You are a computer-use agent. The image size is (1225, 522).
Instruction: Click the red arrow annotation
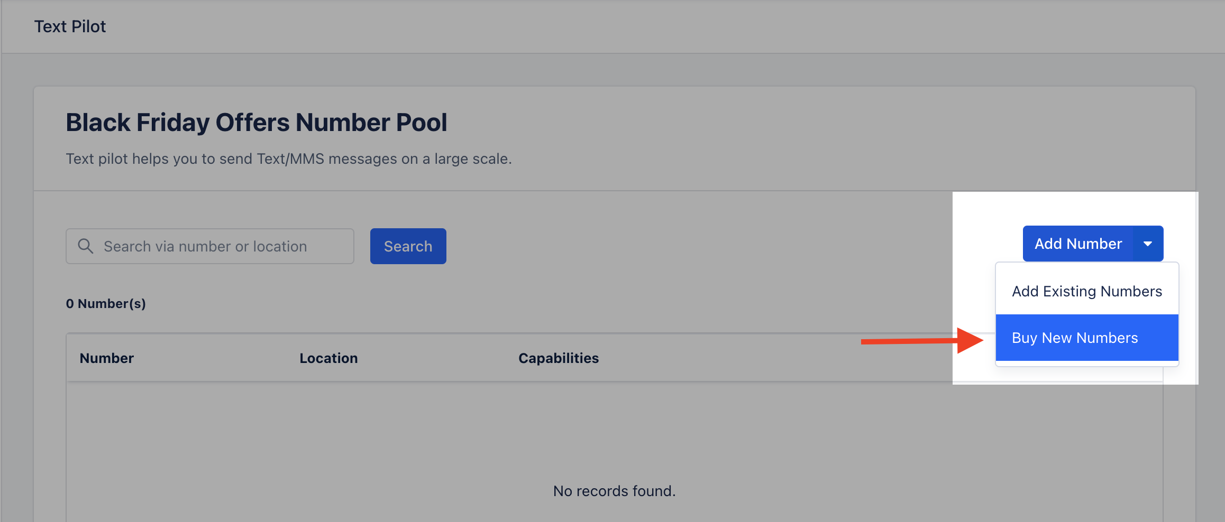922,341
